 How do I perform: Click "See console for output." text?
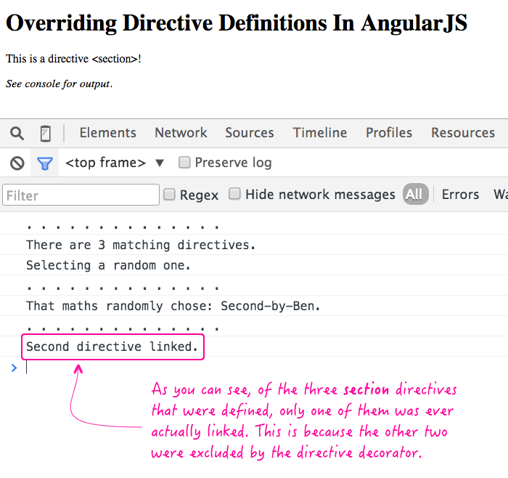[60, 84]
